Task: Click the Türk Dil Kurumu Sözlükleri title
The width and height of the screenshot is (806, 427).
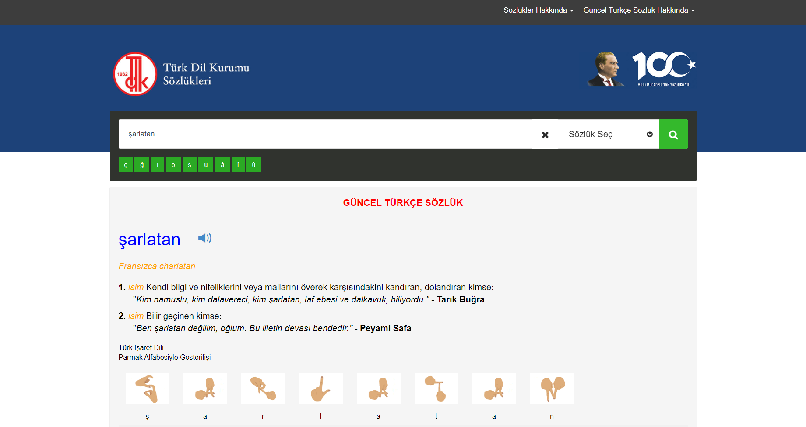Action: (206, 74)
